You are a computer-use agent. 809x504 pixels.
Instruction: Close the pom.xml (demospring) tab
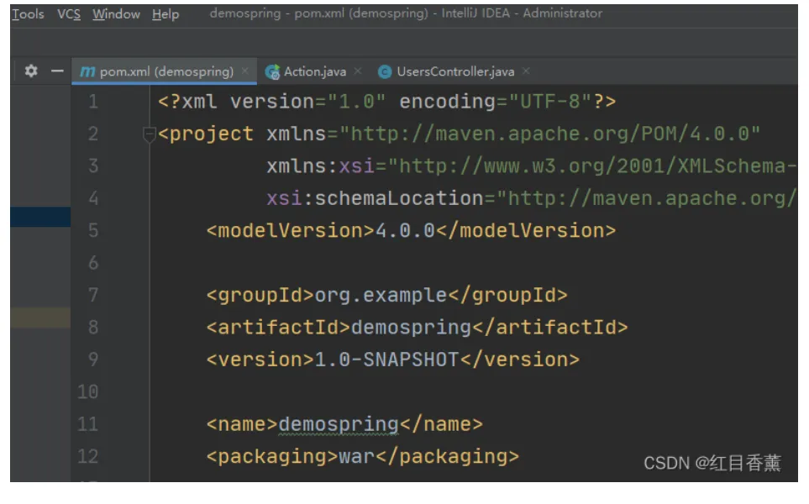click(245, 71)
